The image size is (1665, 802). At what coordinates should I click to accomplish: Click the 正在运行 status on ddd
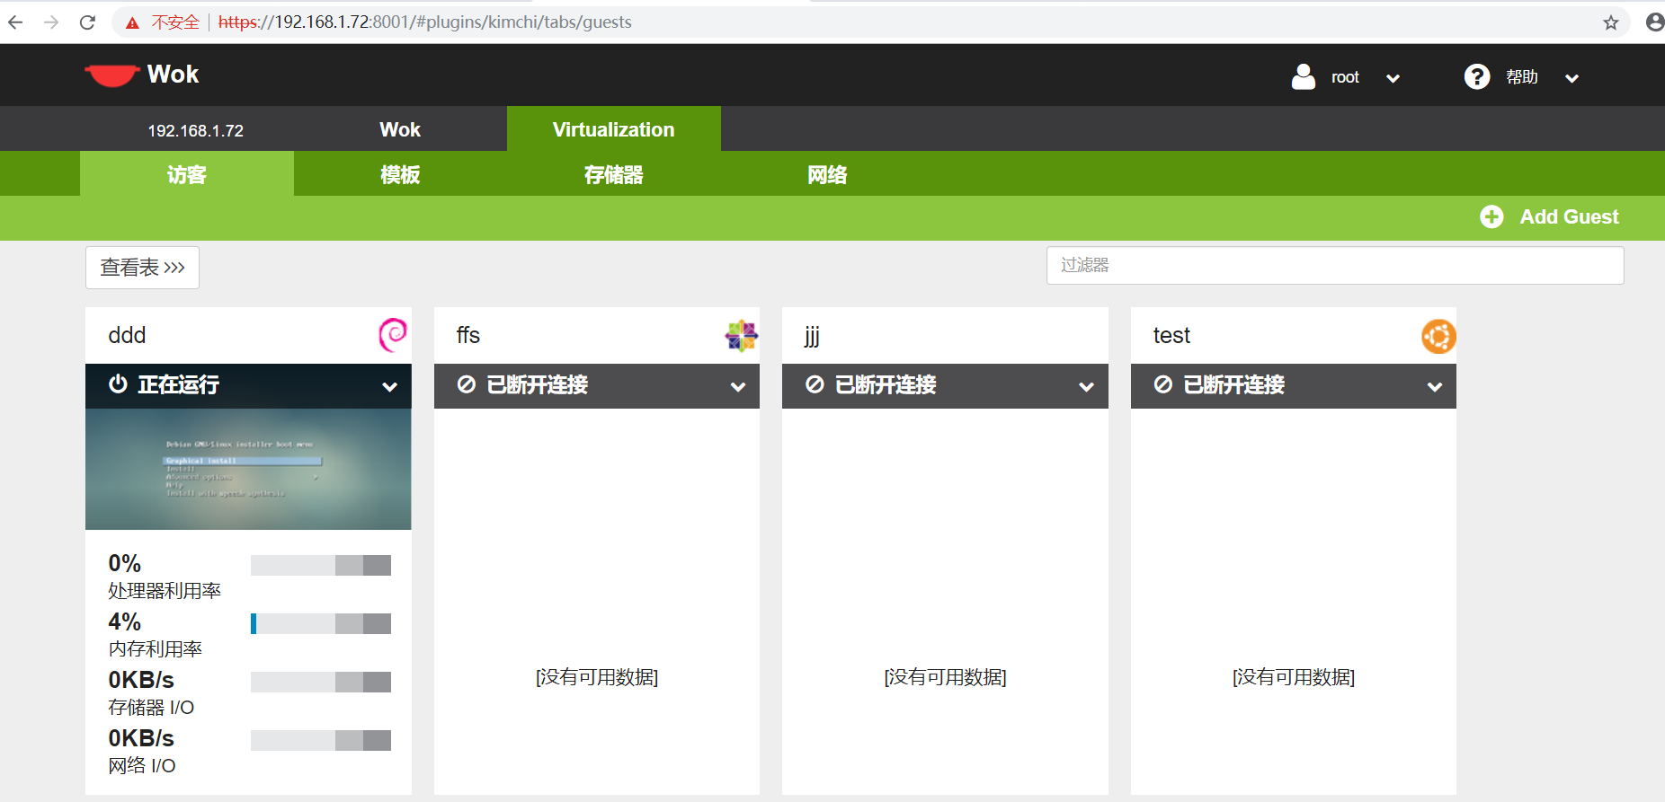coord(178,384)
